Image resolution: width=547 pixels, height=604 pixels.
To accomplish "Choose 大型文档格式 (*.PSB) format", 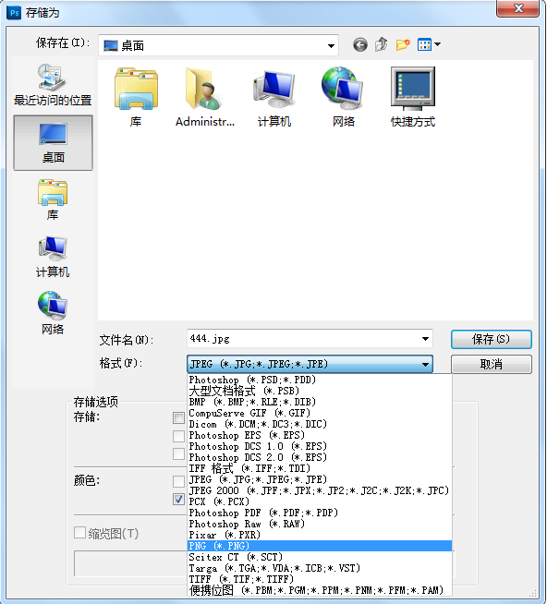I will click(320, 391).
